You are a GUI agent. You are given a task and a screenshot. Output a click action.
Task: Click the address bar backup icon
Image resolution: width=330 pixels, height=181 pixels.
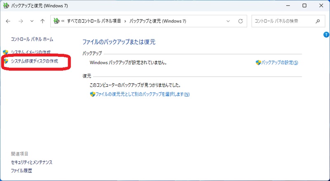[57, 21]
